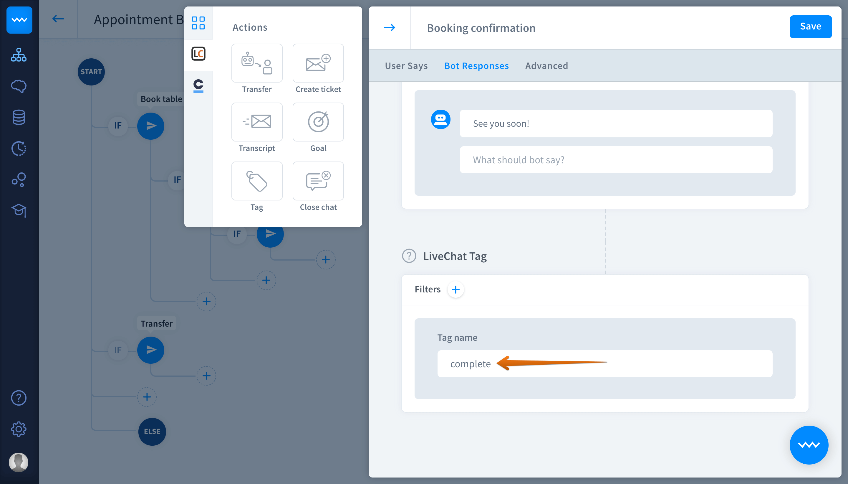Pick the Goal action icon
The width and height of the screenshot is (848, 484).
pos(318,122)
